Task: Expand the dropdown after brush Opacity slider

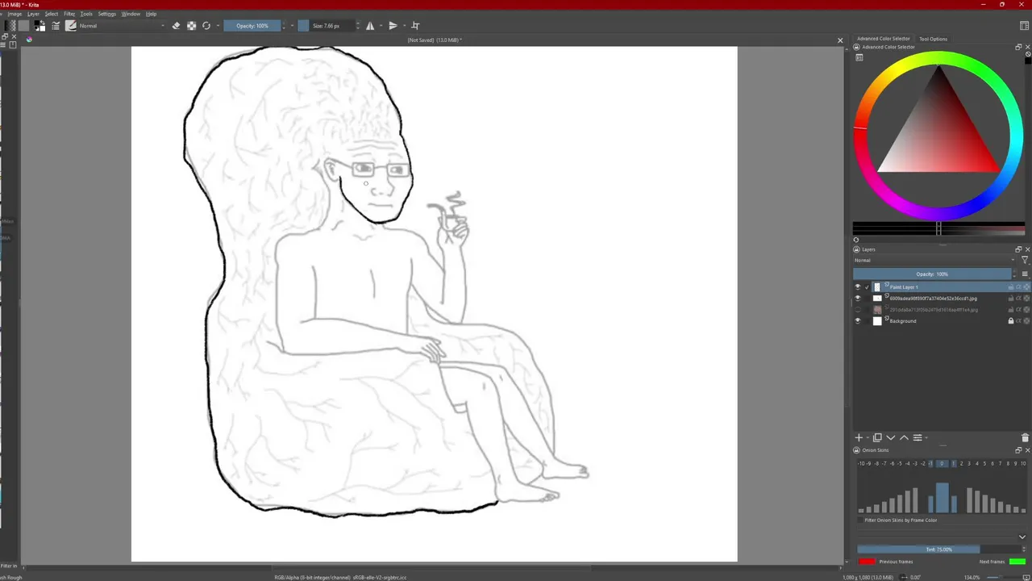Action: coord(292,26)
